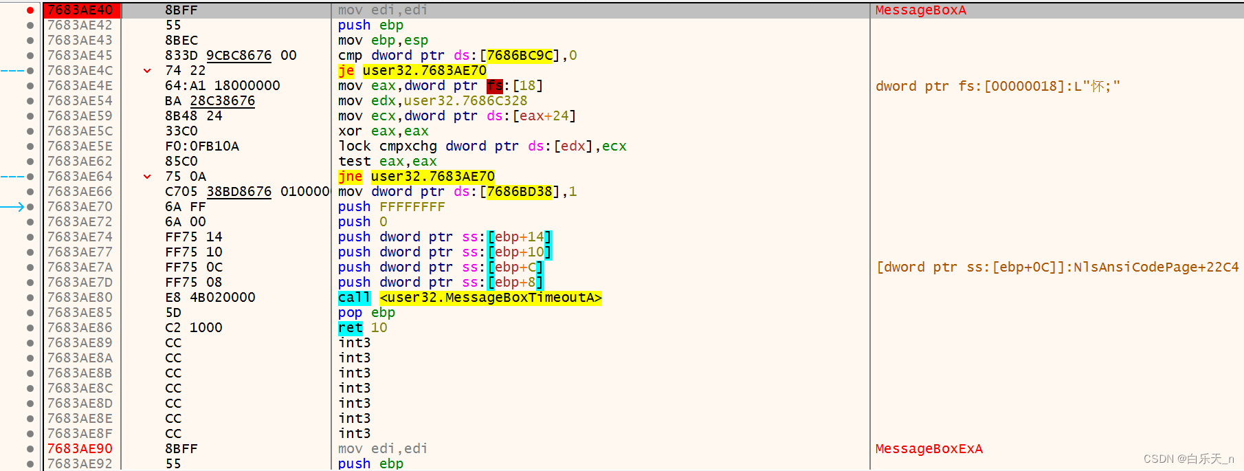Click the cmp dword ptr ds:[7686BC9C],0 instruction
Image resolution: width=1244 pixels, height=471 pixels.
click(x=458, y=56)
